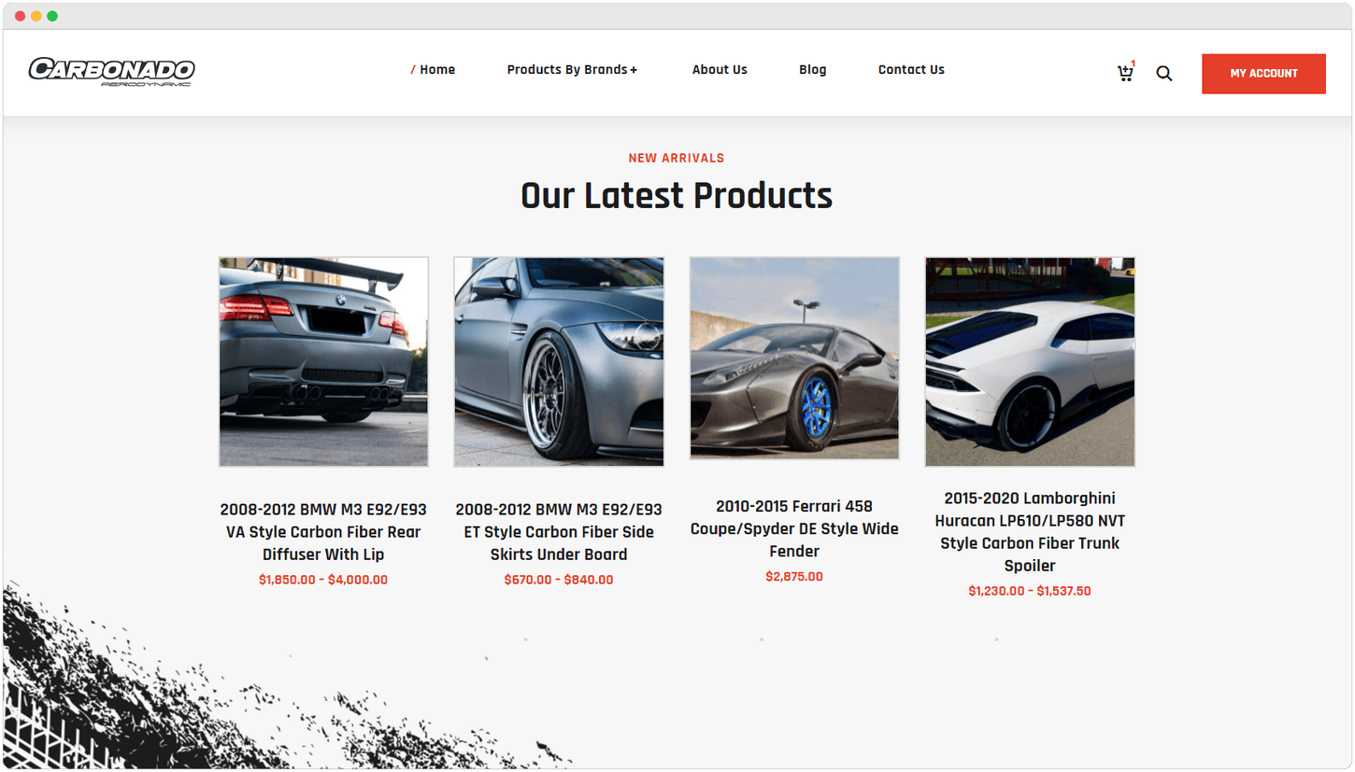Expand Products By Brands menu
The height and width of the screenshot is (772, 1355).
pos(572,69)
